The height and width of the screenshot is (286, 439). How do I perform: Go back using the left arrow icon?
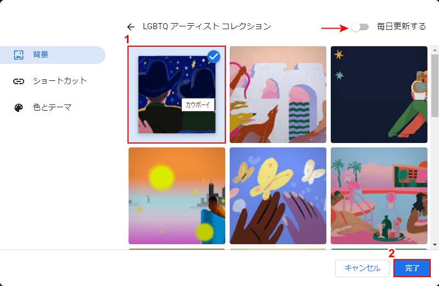[131, 27]
